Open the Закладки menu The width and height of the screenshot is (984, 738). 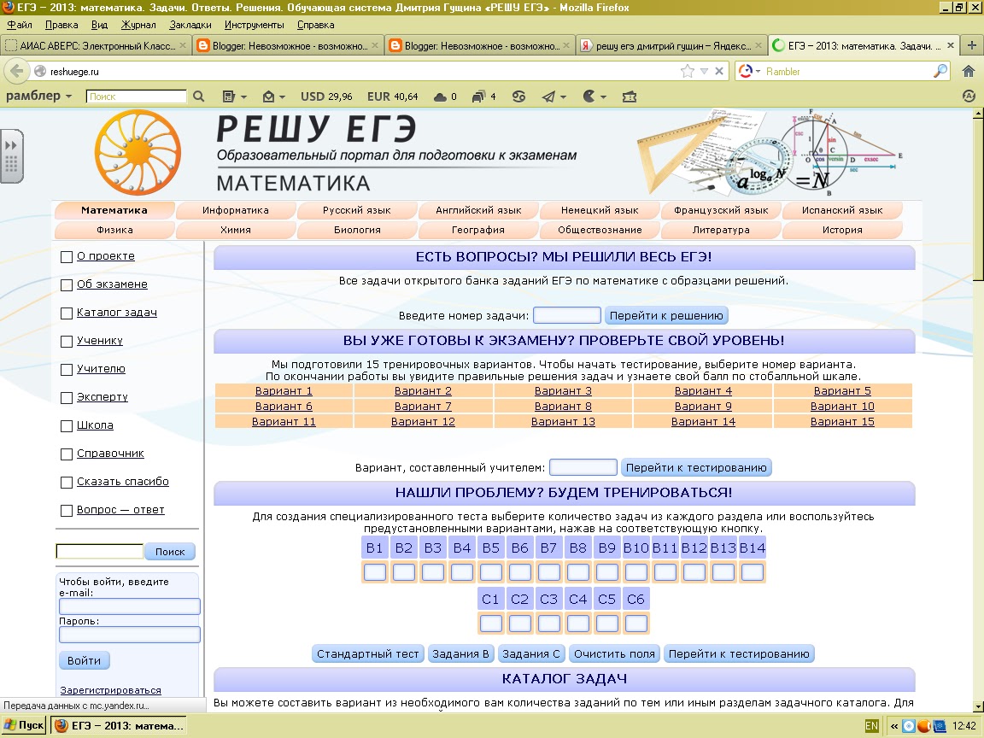pos(190,25)
